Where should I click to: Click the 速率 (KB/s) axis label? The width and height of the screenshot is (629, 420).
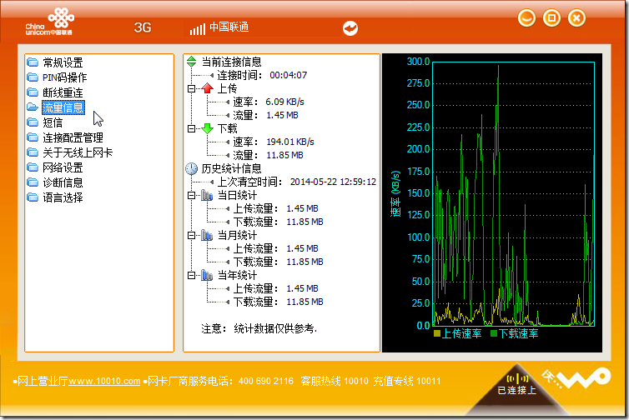[x=395, y=194]
